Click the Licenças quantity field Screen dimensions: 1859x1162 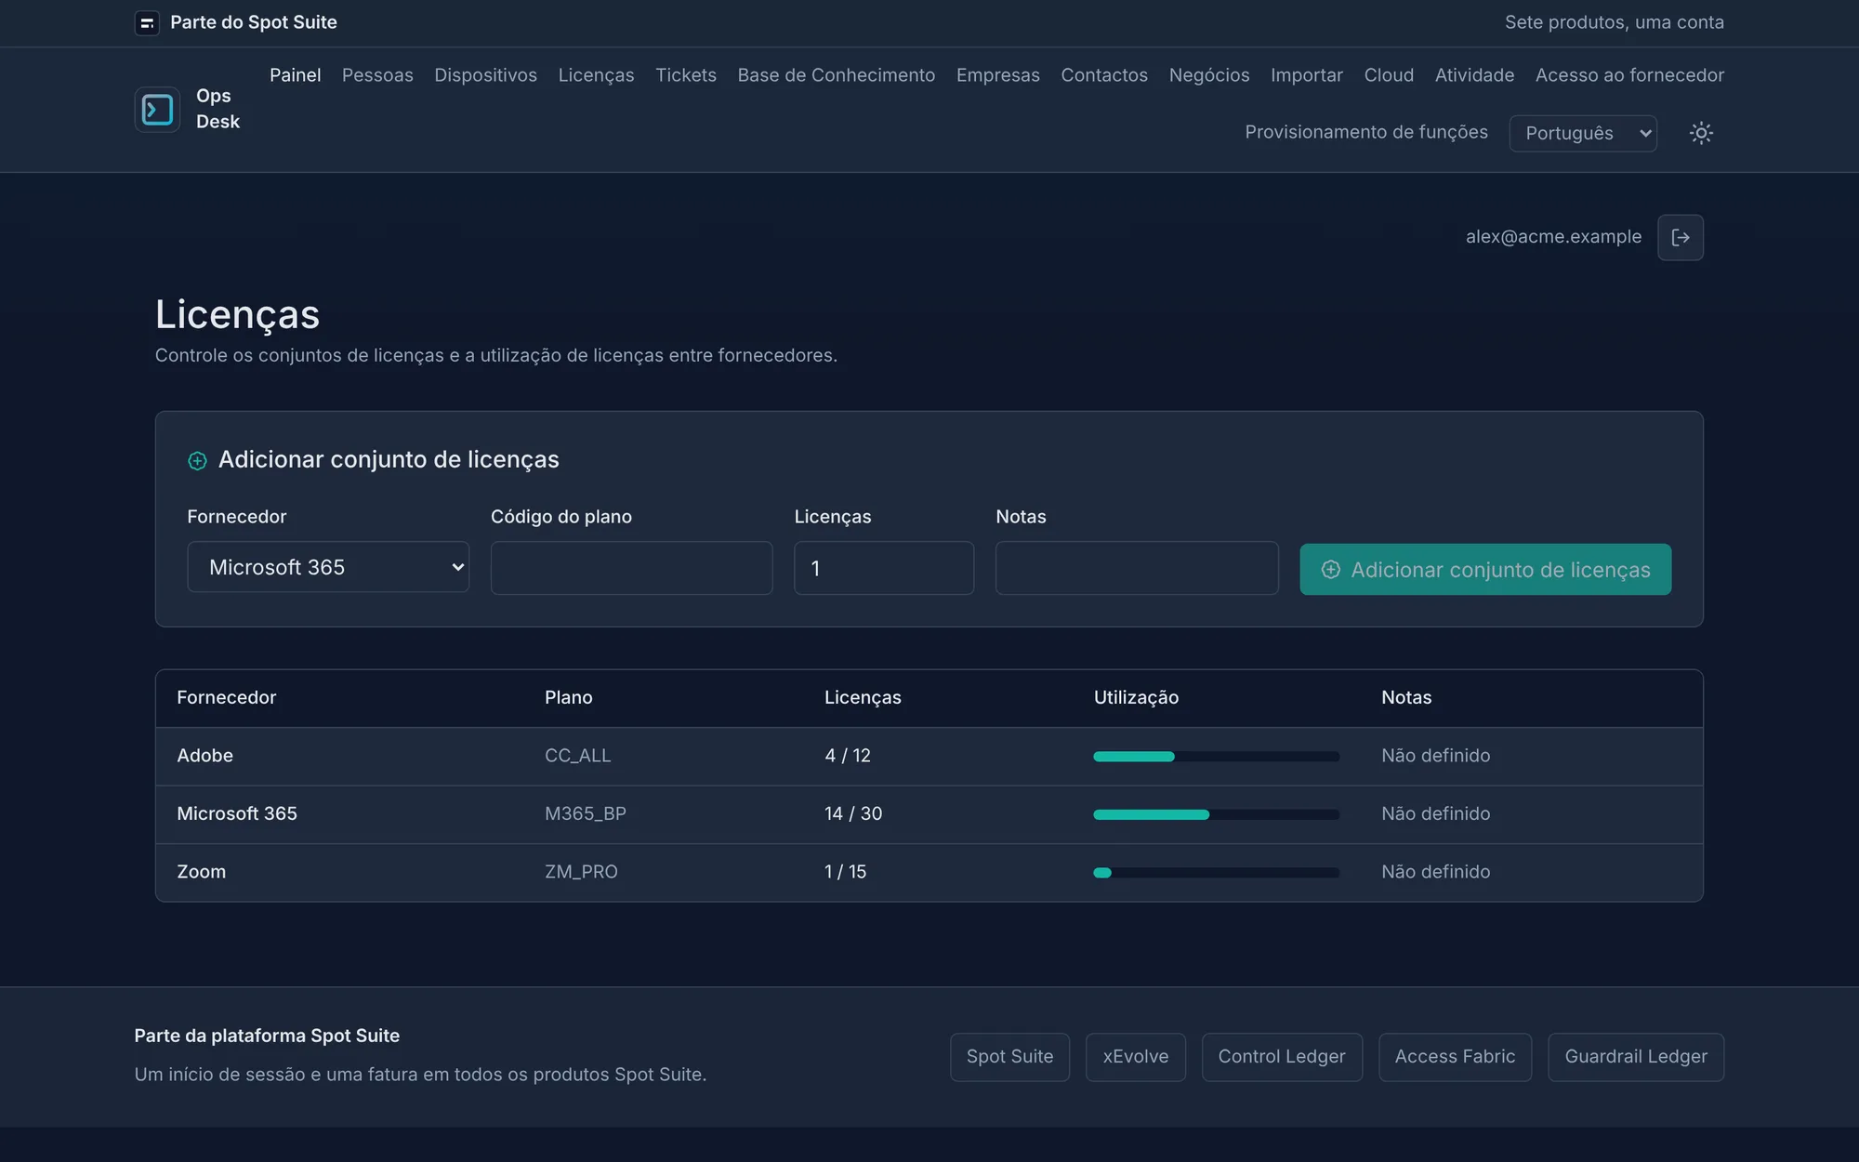pos(884,568)
